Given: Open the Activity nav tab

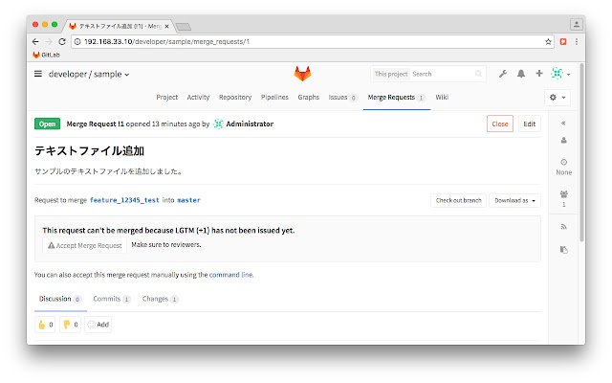Looking at the screenshot, I should [198, 98].
